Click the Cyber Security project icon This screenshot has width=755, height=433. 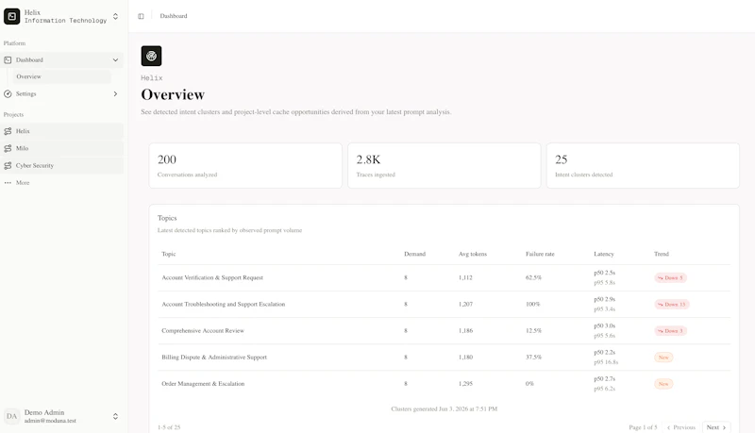tap(8, 165)
